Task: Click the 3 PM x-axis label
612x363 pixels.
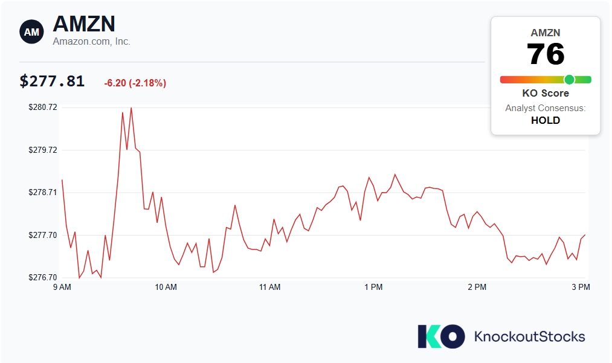Action: click(581, 287)
